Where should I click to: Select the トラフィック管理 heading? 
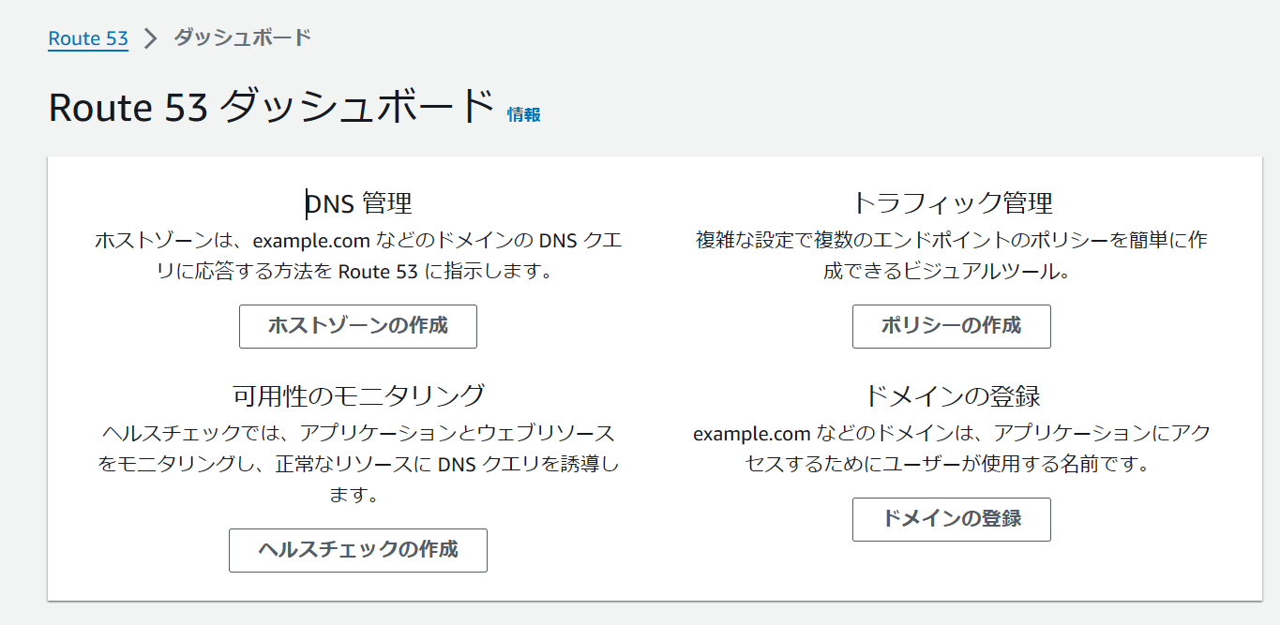[952, 203]
